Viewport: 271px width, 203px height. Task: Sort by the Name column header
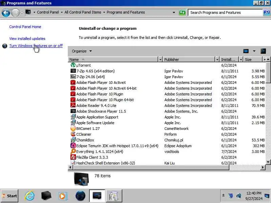pyautogui.click(x=113, y=60)
